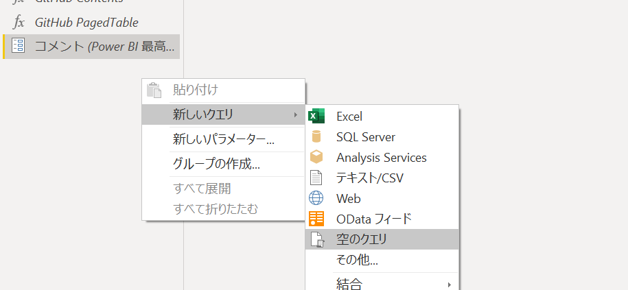Click the SQL Server database cylinder icon

316,137
